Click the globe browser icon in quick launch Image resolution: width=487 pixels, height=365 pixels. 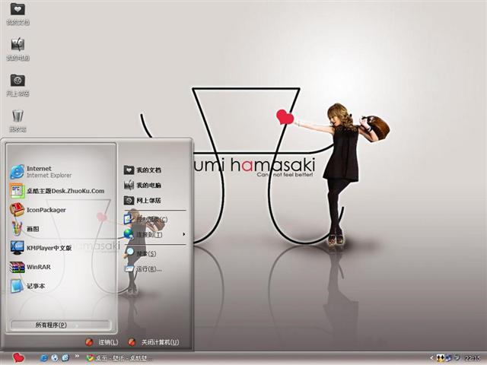point(55,358)
